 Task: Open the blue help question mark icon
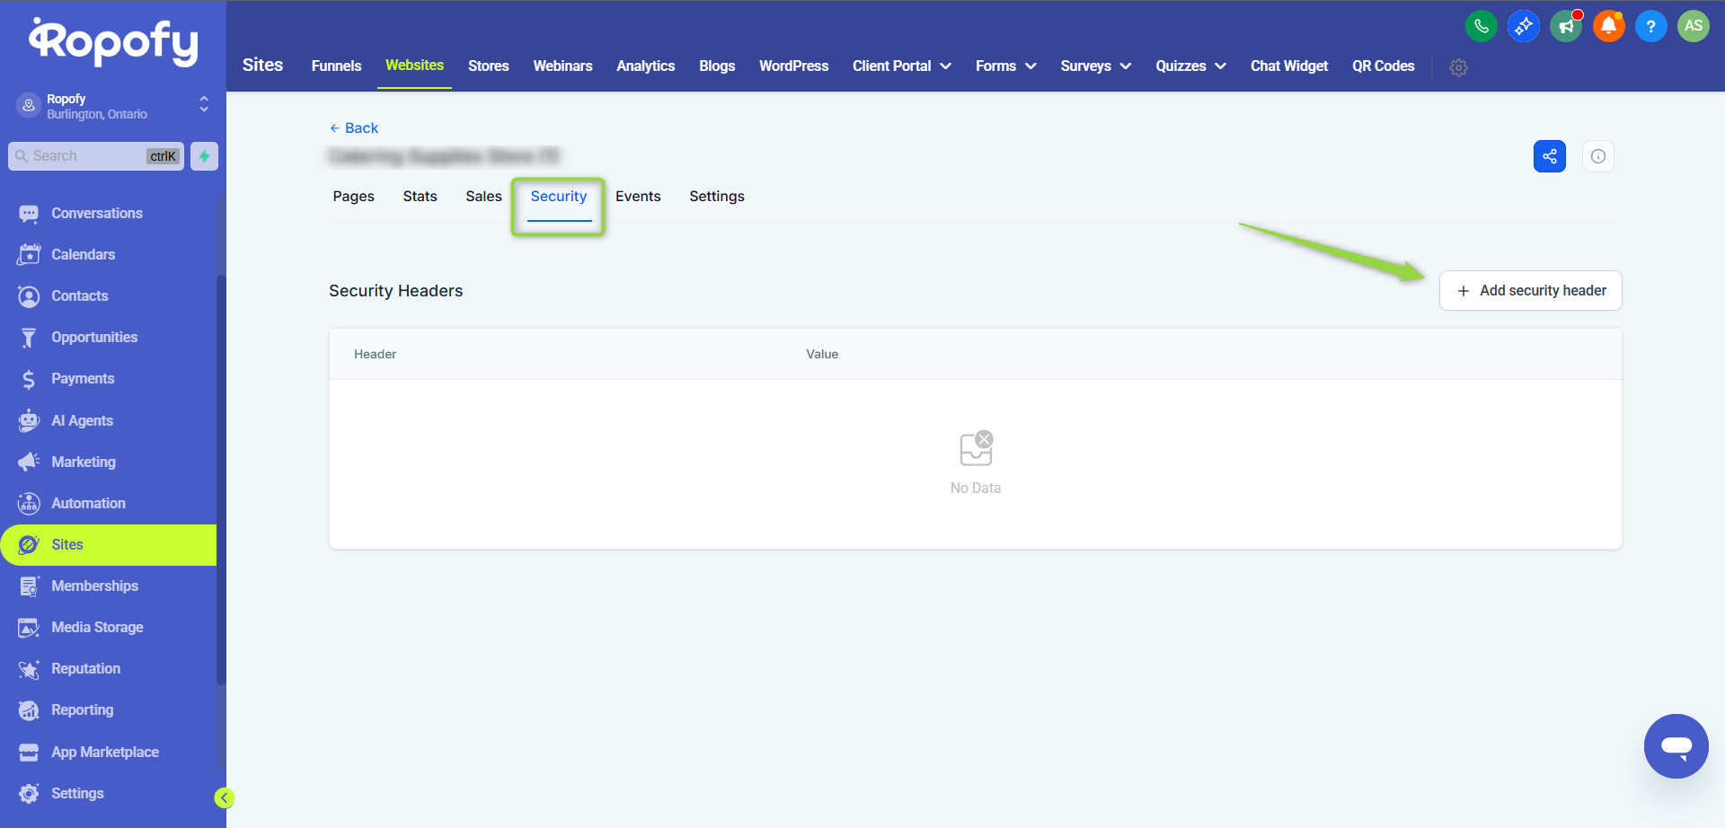[1650, 26]
